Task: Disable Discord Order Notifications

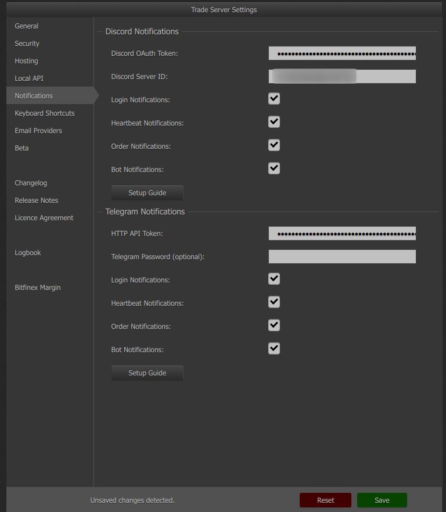Action: pos(274,145)
